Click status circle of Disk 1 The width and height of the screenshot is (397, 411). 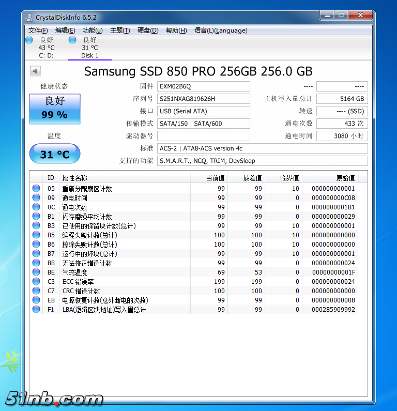pos(72,40)
